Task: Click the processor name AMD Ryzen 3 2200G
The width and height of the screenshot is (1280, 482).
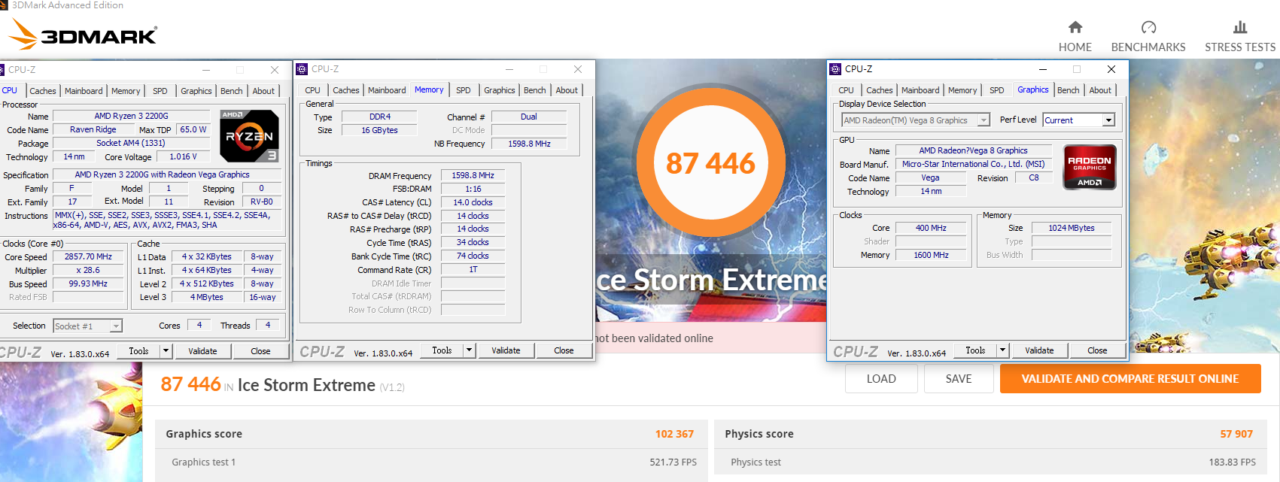Action: pyautogui.click(x=131, y=116)
